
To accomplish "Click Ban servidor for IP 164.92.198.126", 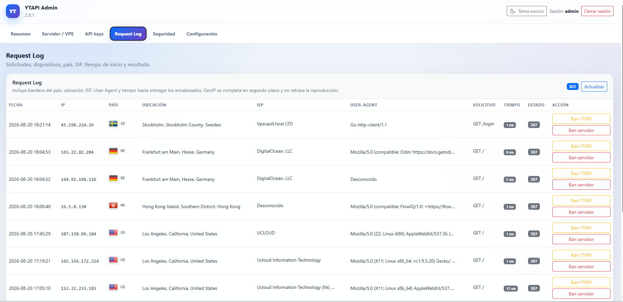I will 581,185.
